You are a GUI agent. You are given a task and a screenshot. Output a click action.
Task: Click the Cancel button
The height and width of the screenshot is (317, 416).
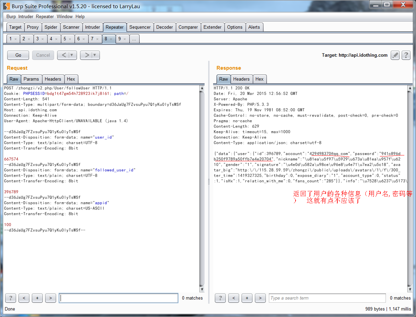coord(43,55)
